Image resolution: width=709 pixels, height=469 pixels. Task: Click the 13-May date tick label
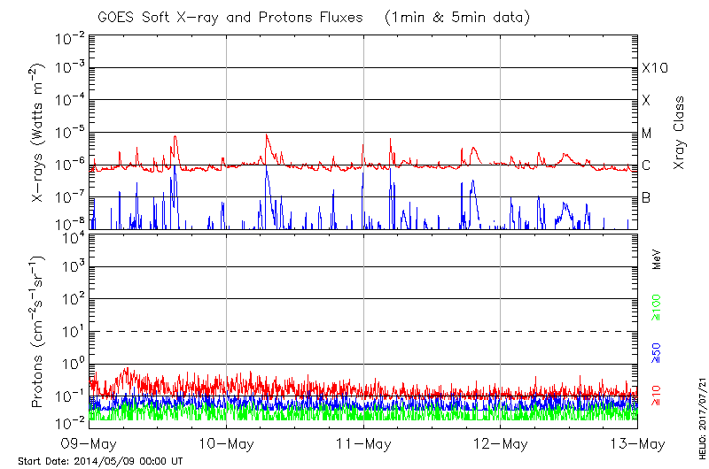point(636,443)
